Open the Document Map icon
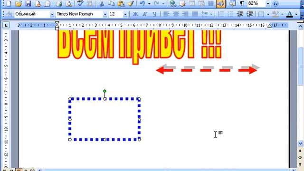 coord(232,3)
